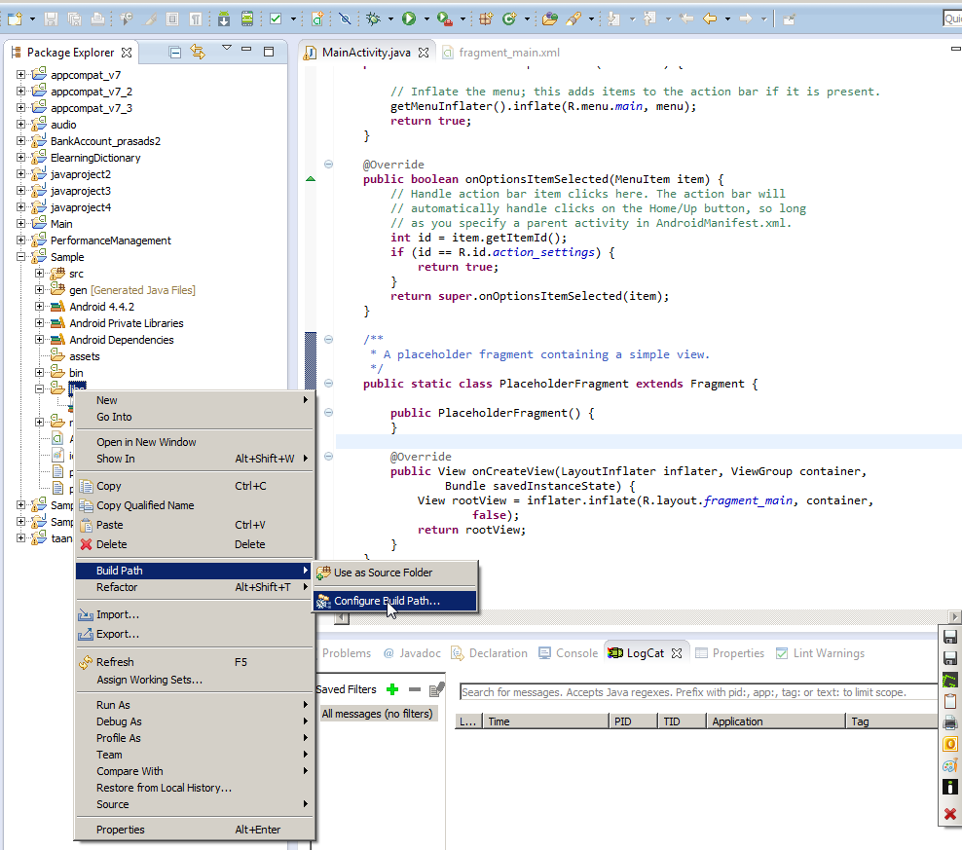Collapse the onOptionsItemSelected method fold marker
Viewport: 962px width, 850px height.
click(328, 165)
